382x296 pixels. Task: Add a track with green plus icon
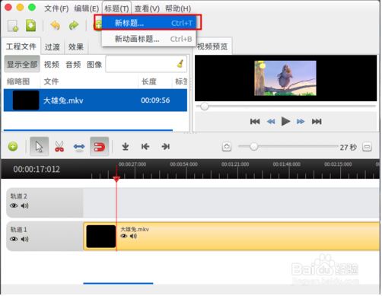coord(13,146)
